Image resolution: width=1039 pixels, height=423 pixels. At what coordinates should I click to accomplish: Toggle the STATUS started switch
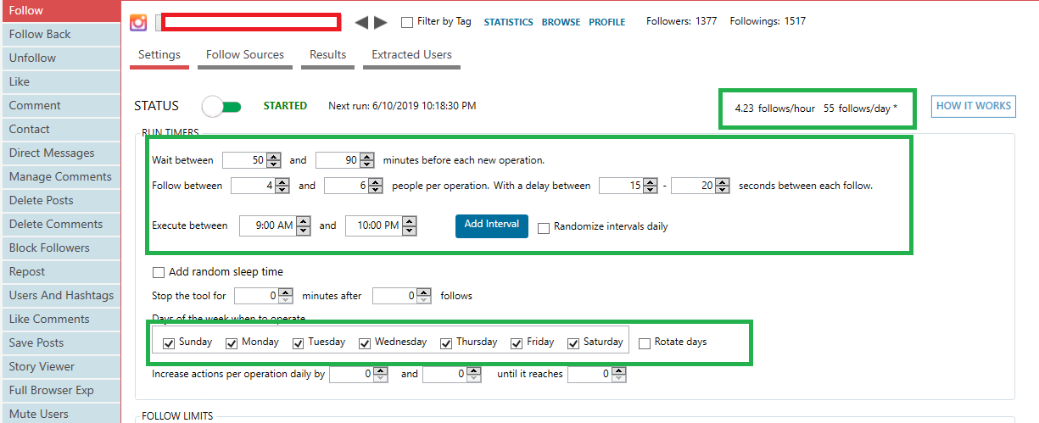click(222, 106)
